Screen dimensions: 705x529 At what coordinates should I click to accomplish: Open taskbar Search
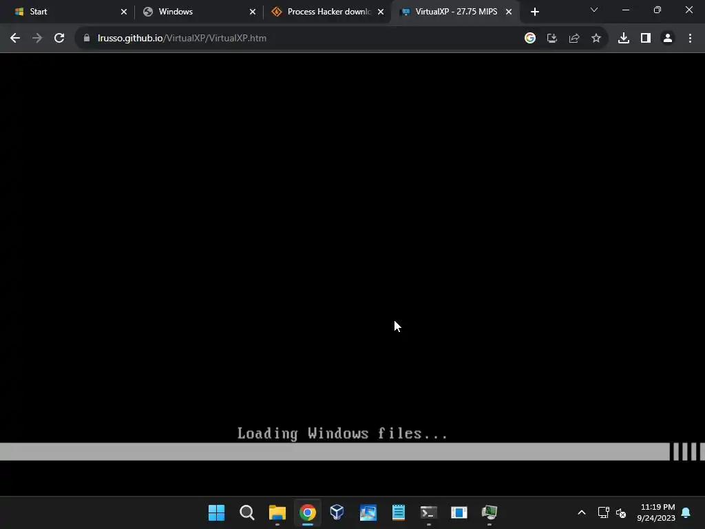pos(247,512)
